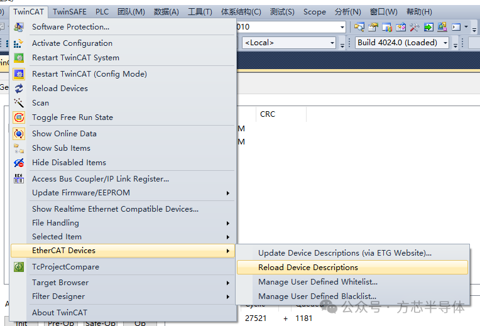Open overflow arrow right of the <Local> dropdown
The image size is (480, 326).
coord(342,45)
